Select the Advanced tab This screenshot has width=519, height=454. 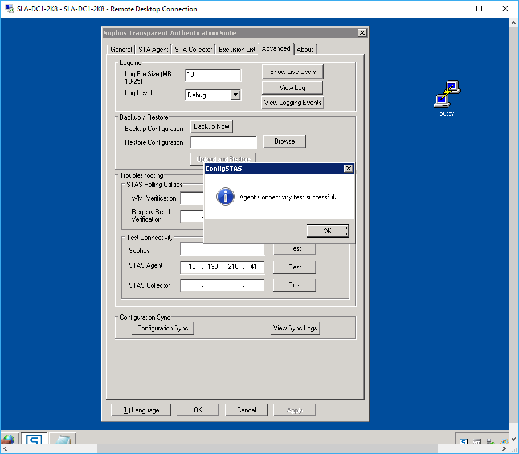pyautogui.click(x=276, y=48)
